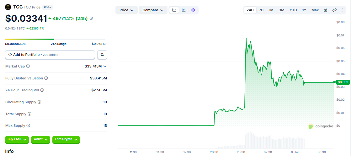Open the Compare dropdown

click(153, 10)
